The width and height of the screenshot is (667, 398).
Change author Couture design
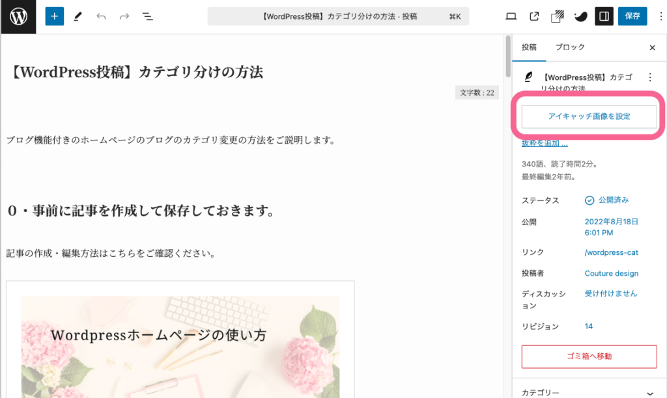(x=611, y=274)
